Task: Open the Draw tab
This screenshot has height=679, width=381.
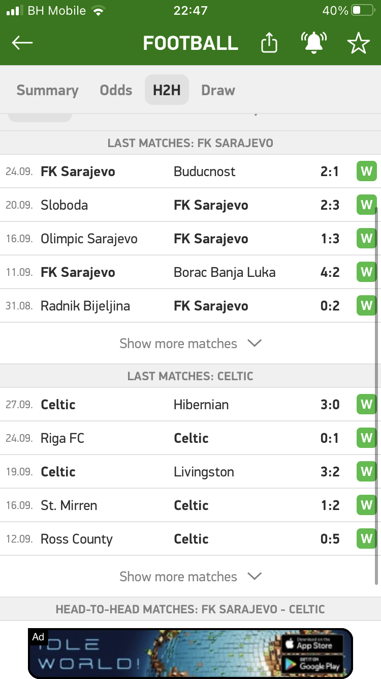Action: click(218, 90)
